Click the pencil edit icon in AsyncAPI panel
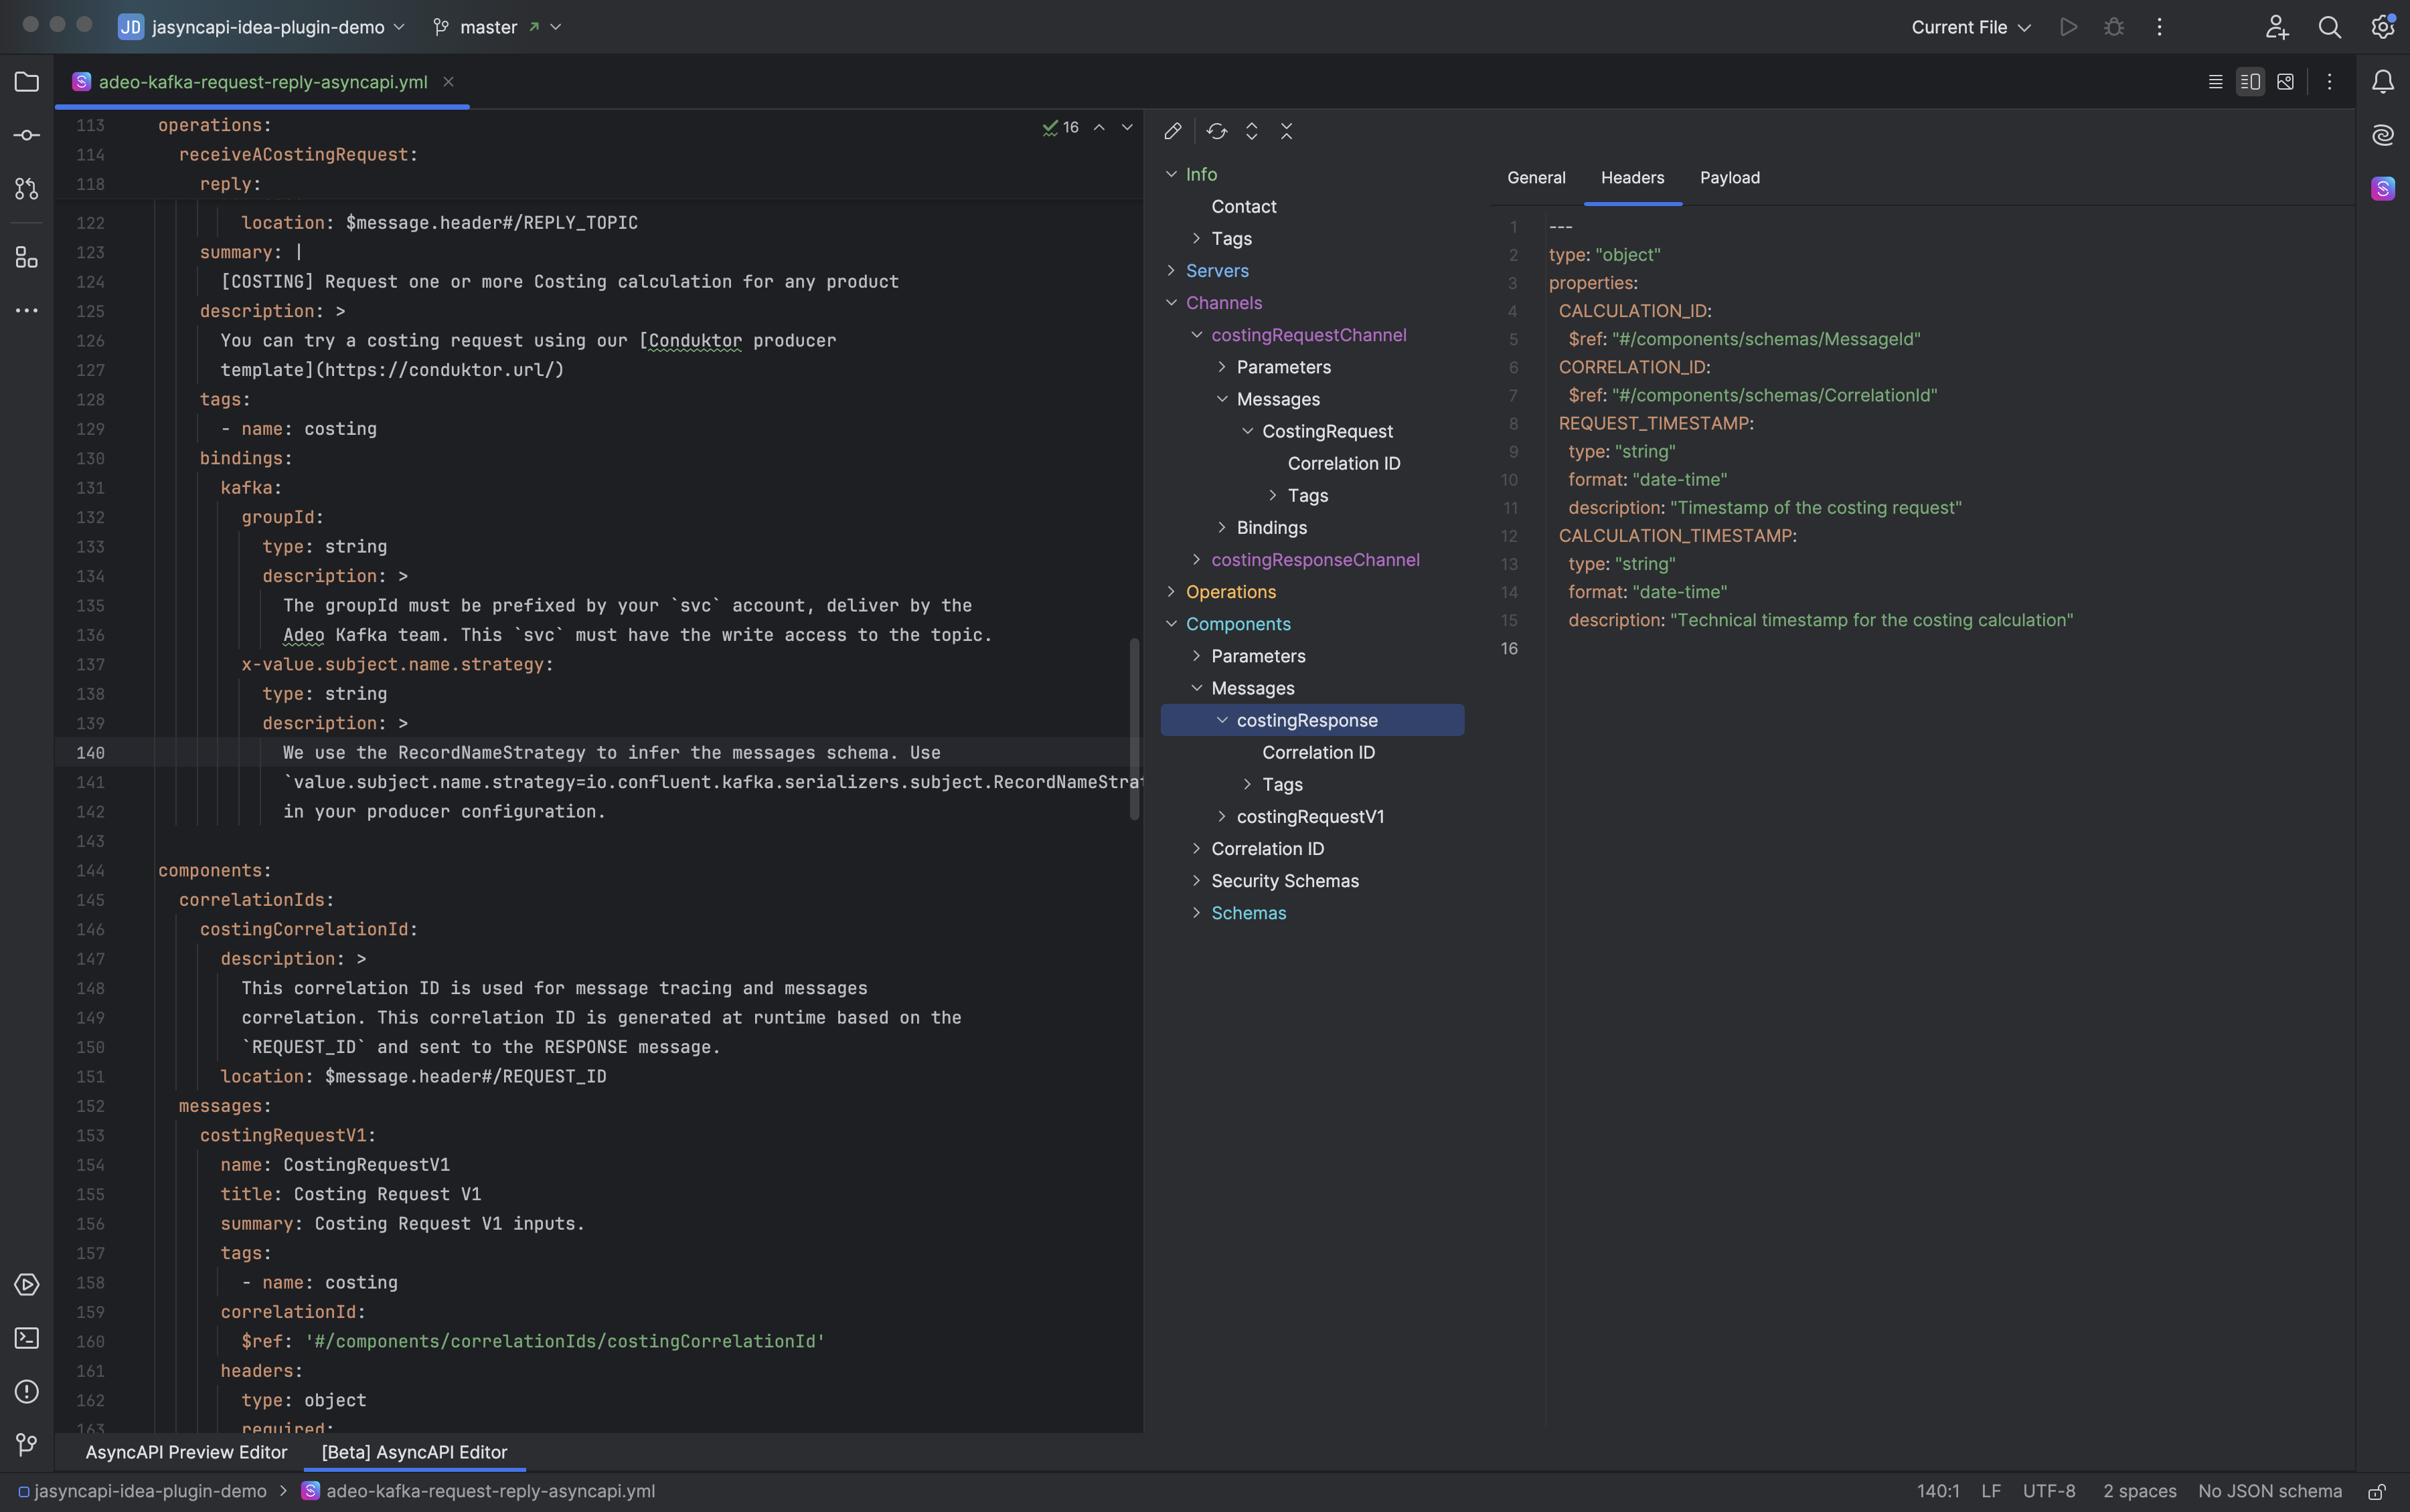This screenshot has width=2410, height=1512. tap(1172, 131)
